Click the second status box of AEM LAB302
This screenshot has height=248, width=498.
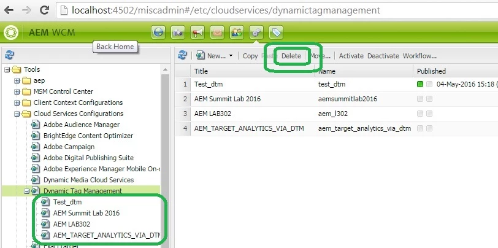[429, 114]
